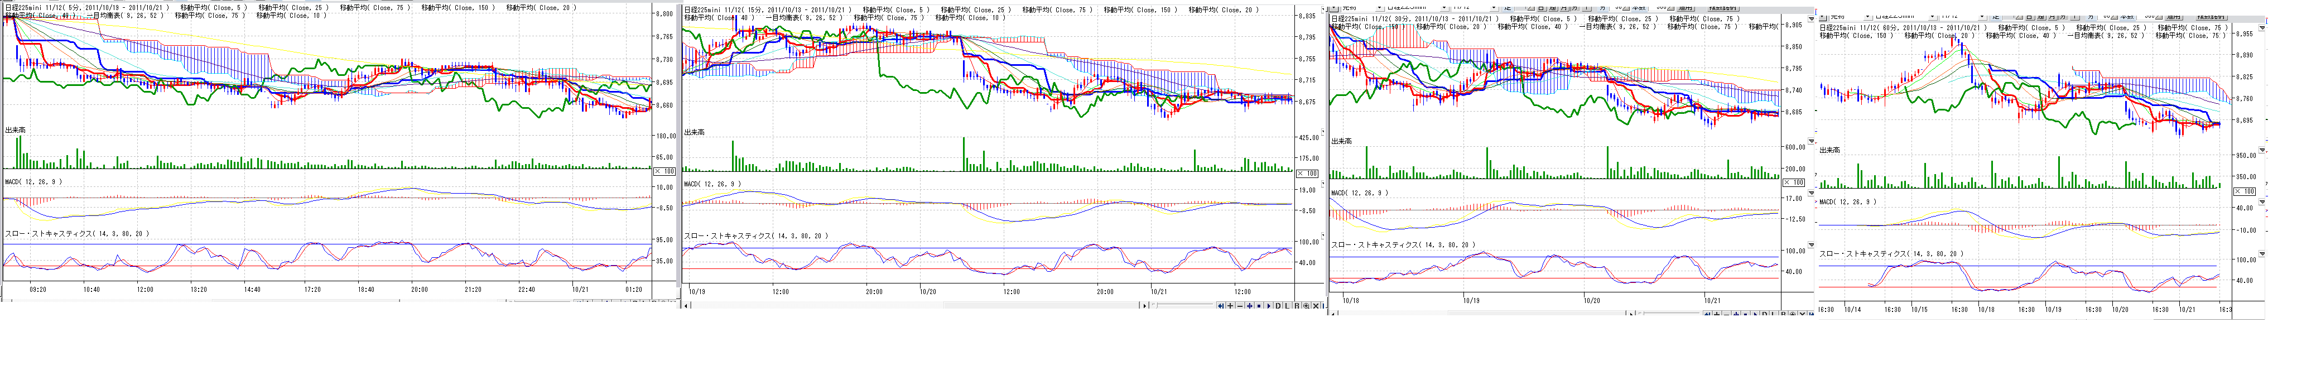Click minus zoom-out icon under 15-minute chart
Image resolution: width=2321 pixels, height=375 pixels.
pyautogui.click(x=1240, y=306)
